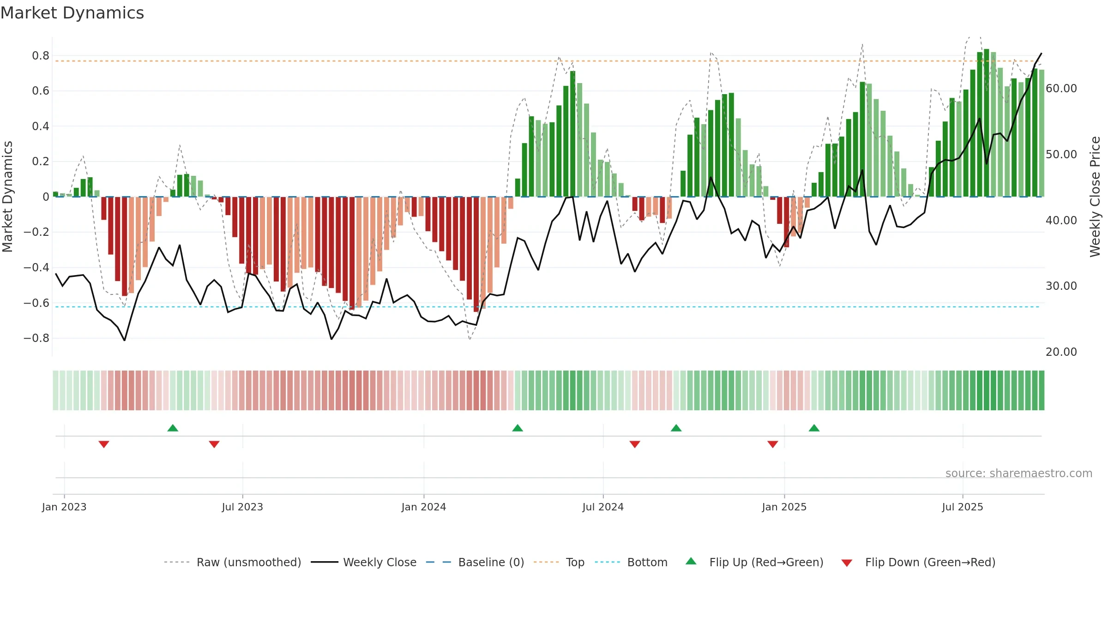The image size is (1108, 623).
Task: Click the solid black line sample in legend
Action: (325, 562)
